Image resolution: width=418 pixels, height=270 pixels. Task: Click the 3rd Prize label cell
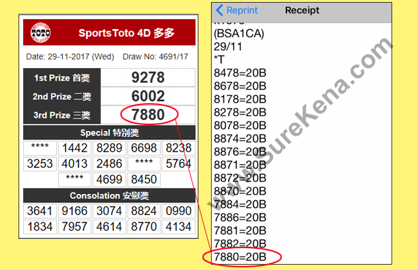tap(62, 115)
